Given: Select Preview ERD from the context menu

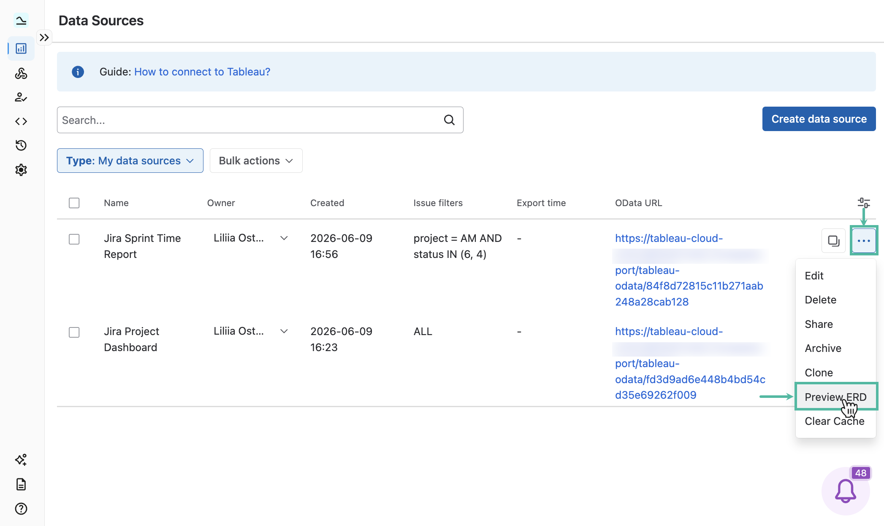Looking at the screenshot, I should 835,397.
